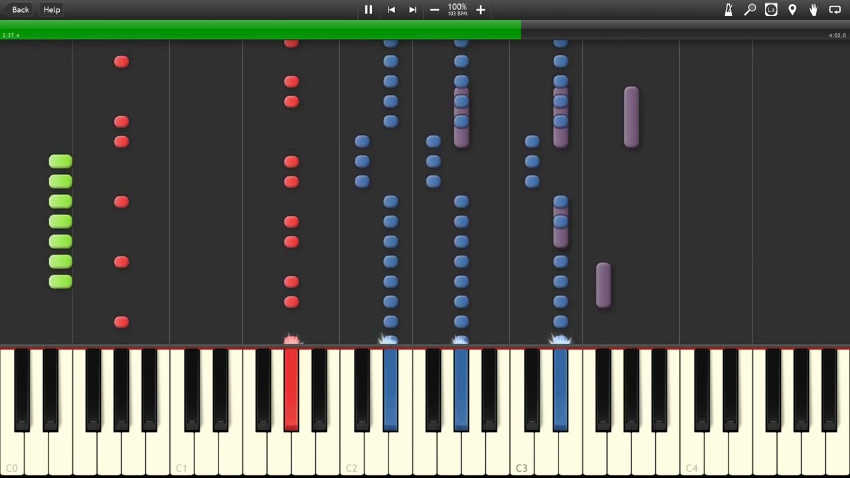The image size is (850, 478).
Task: Pause the song playback
Action: click(x=369, y=9)
